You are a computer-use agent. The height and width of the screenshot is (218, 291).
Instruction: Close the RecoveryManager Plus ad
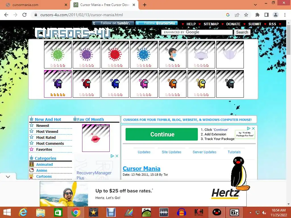(117, 156)
